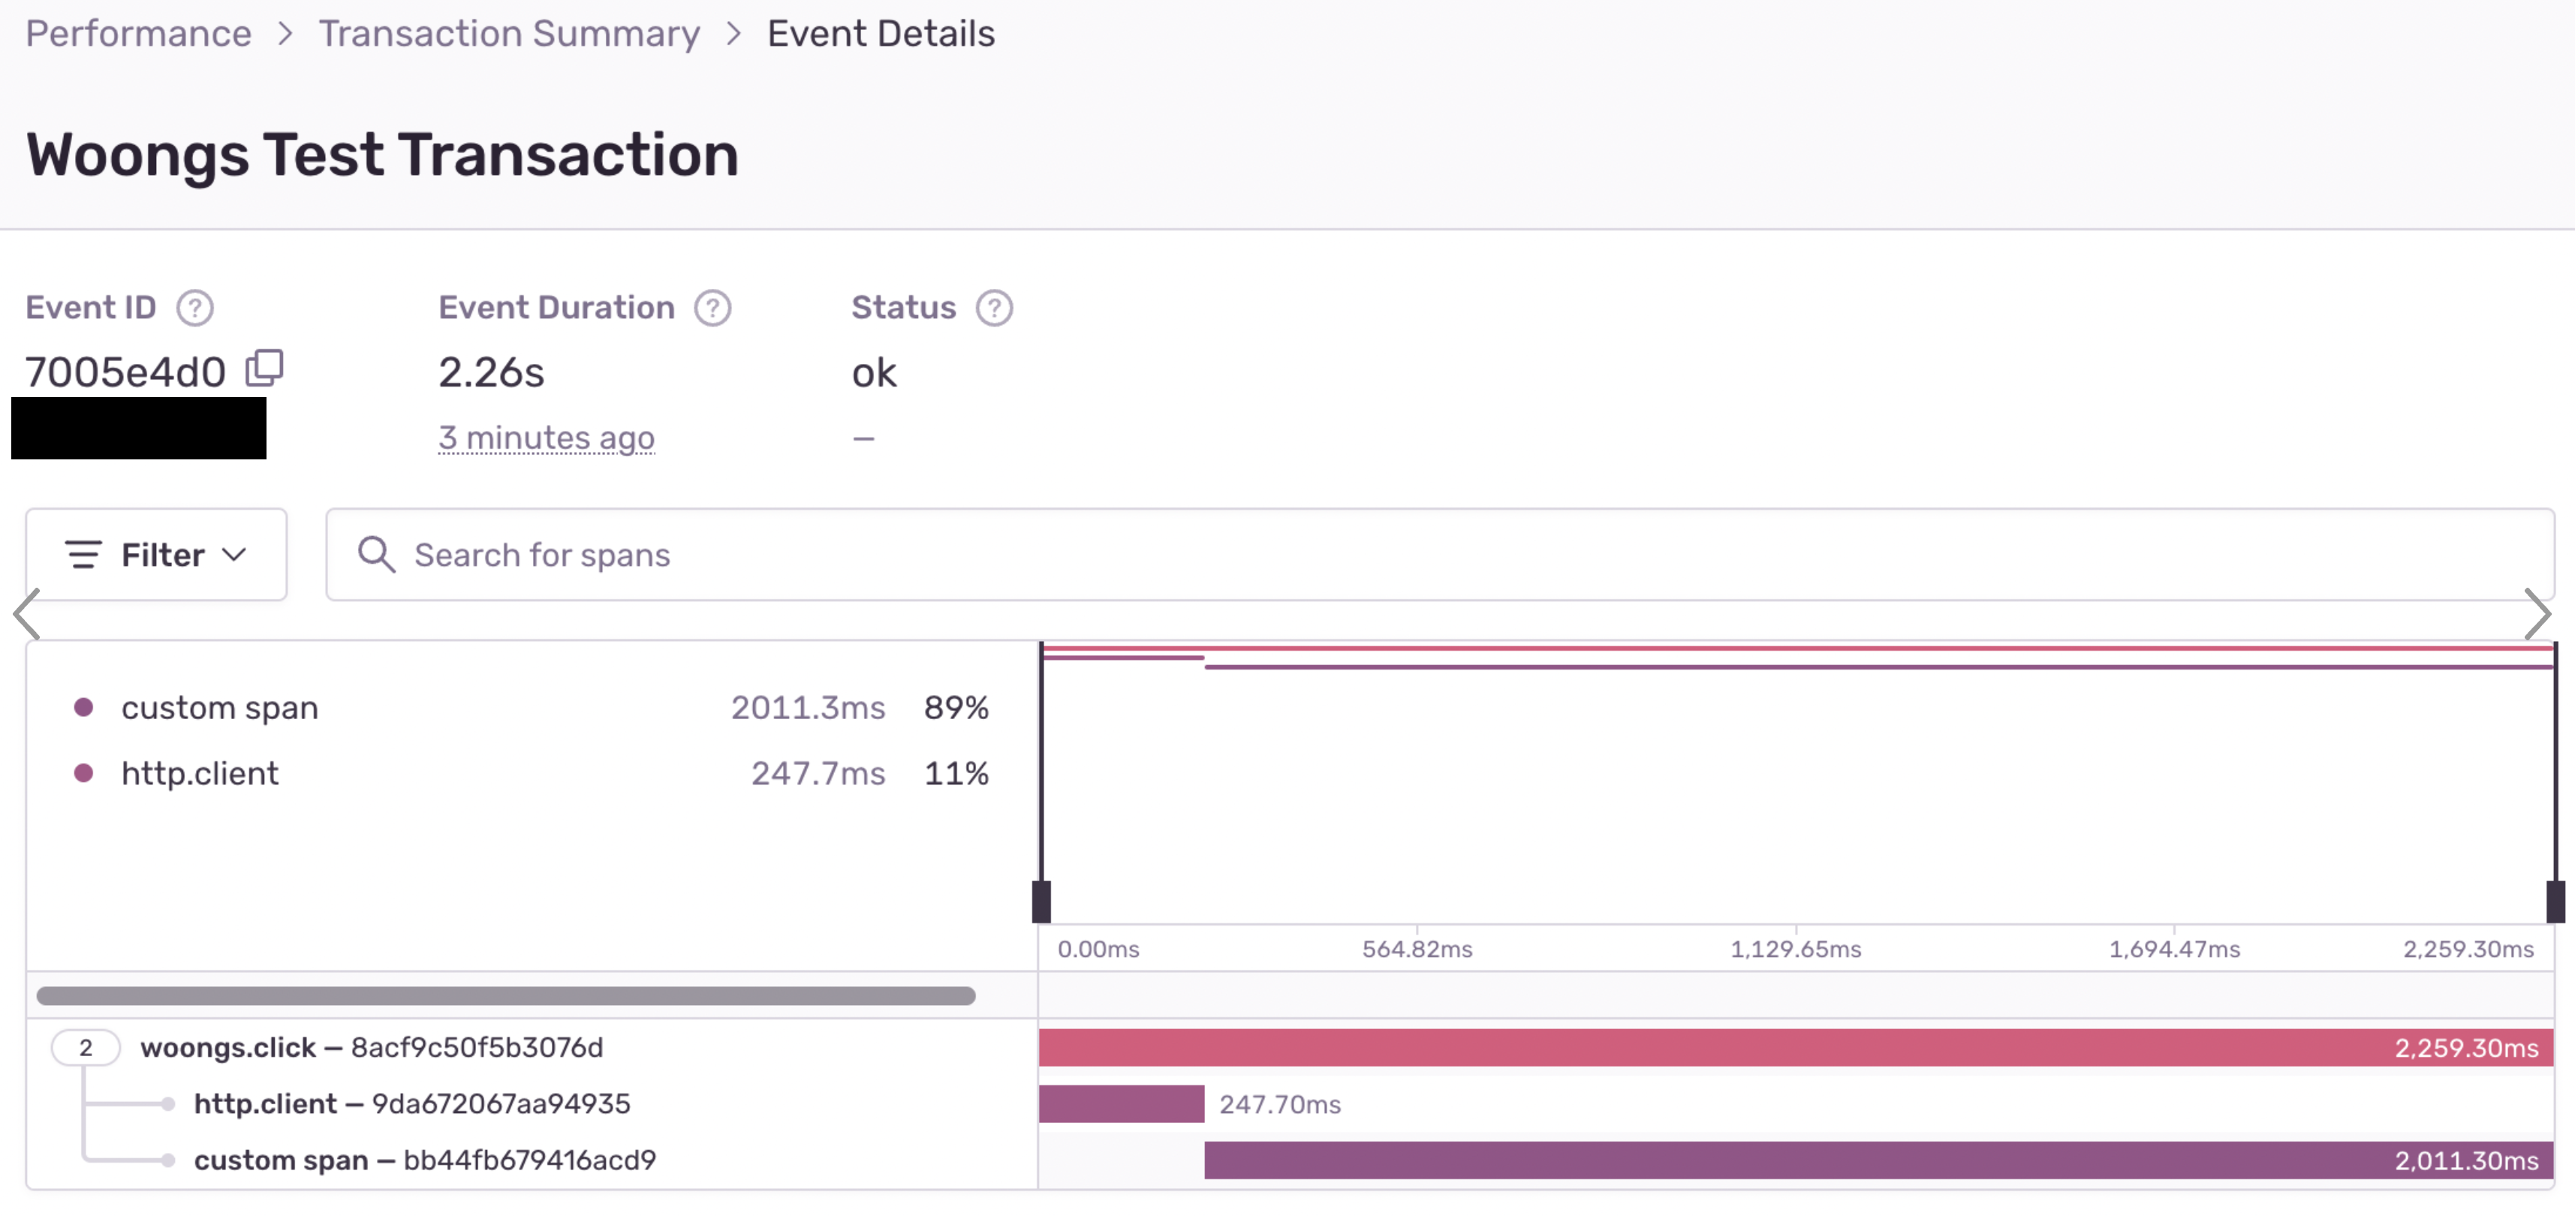Click the 3 minutes ago timestamp
The height and width of the screenshot is (1216, 2575).
(x=546, y=438)
